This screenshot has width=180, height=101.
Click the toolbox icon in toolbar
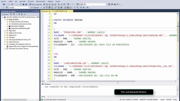click(x=115, y=4)
